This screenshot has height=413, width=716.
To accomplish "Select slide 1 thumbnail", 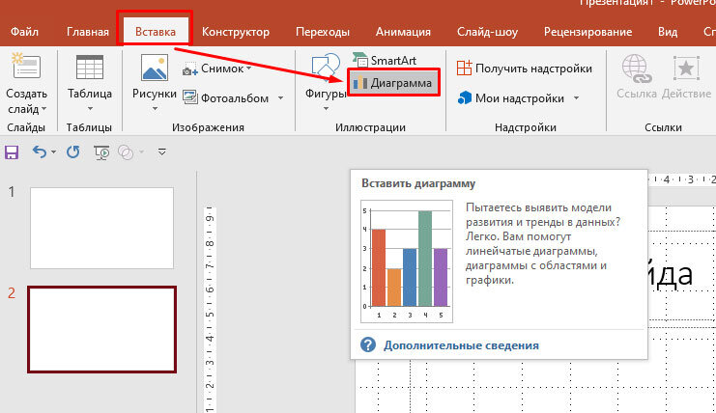I will point(101,228).
